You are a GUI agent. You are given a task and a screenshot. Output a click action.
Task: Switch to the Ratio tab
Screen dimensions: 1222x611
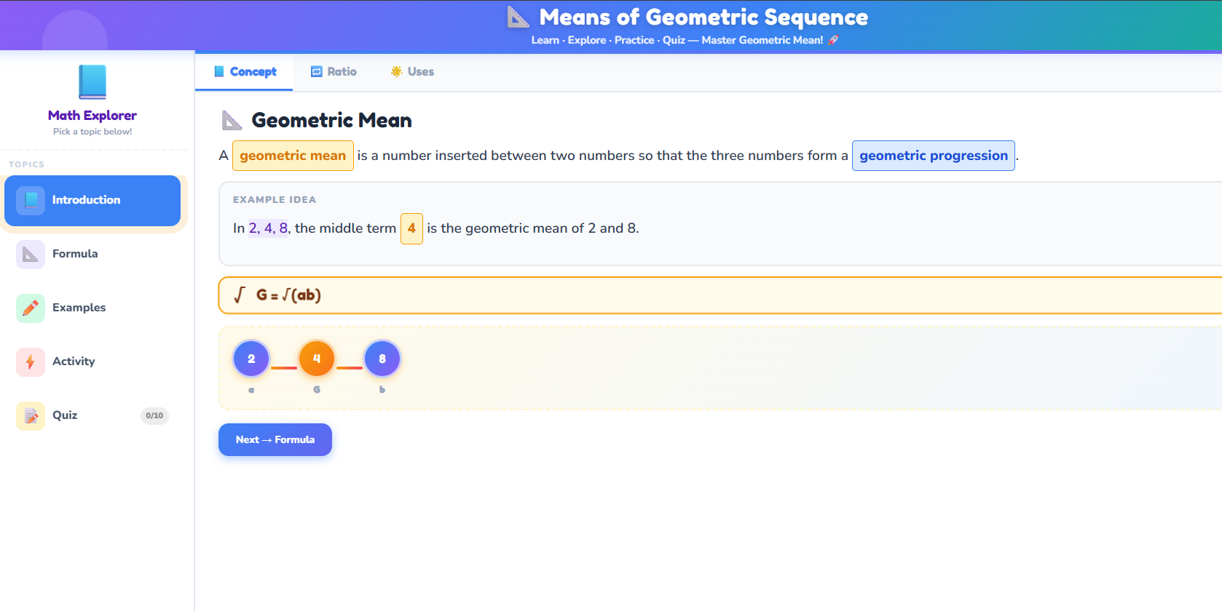click(334, 71)
